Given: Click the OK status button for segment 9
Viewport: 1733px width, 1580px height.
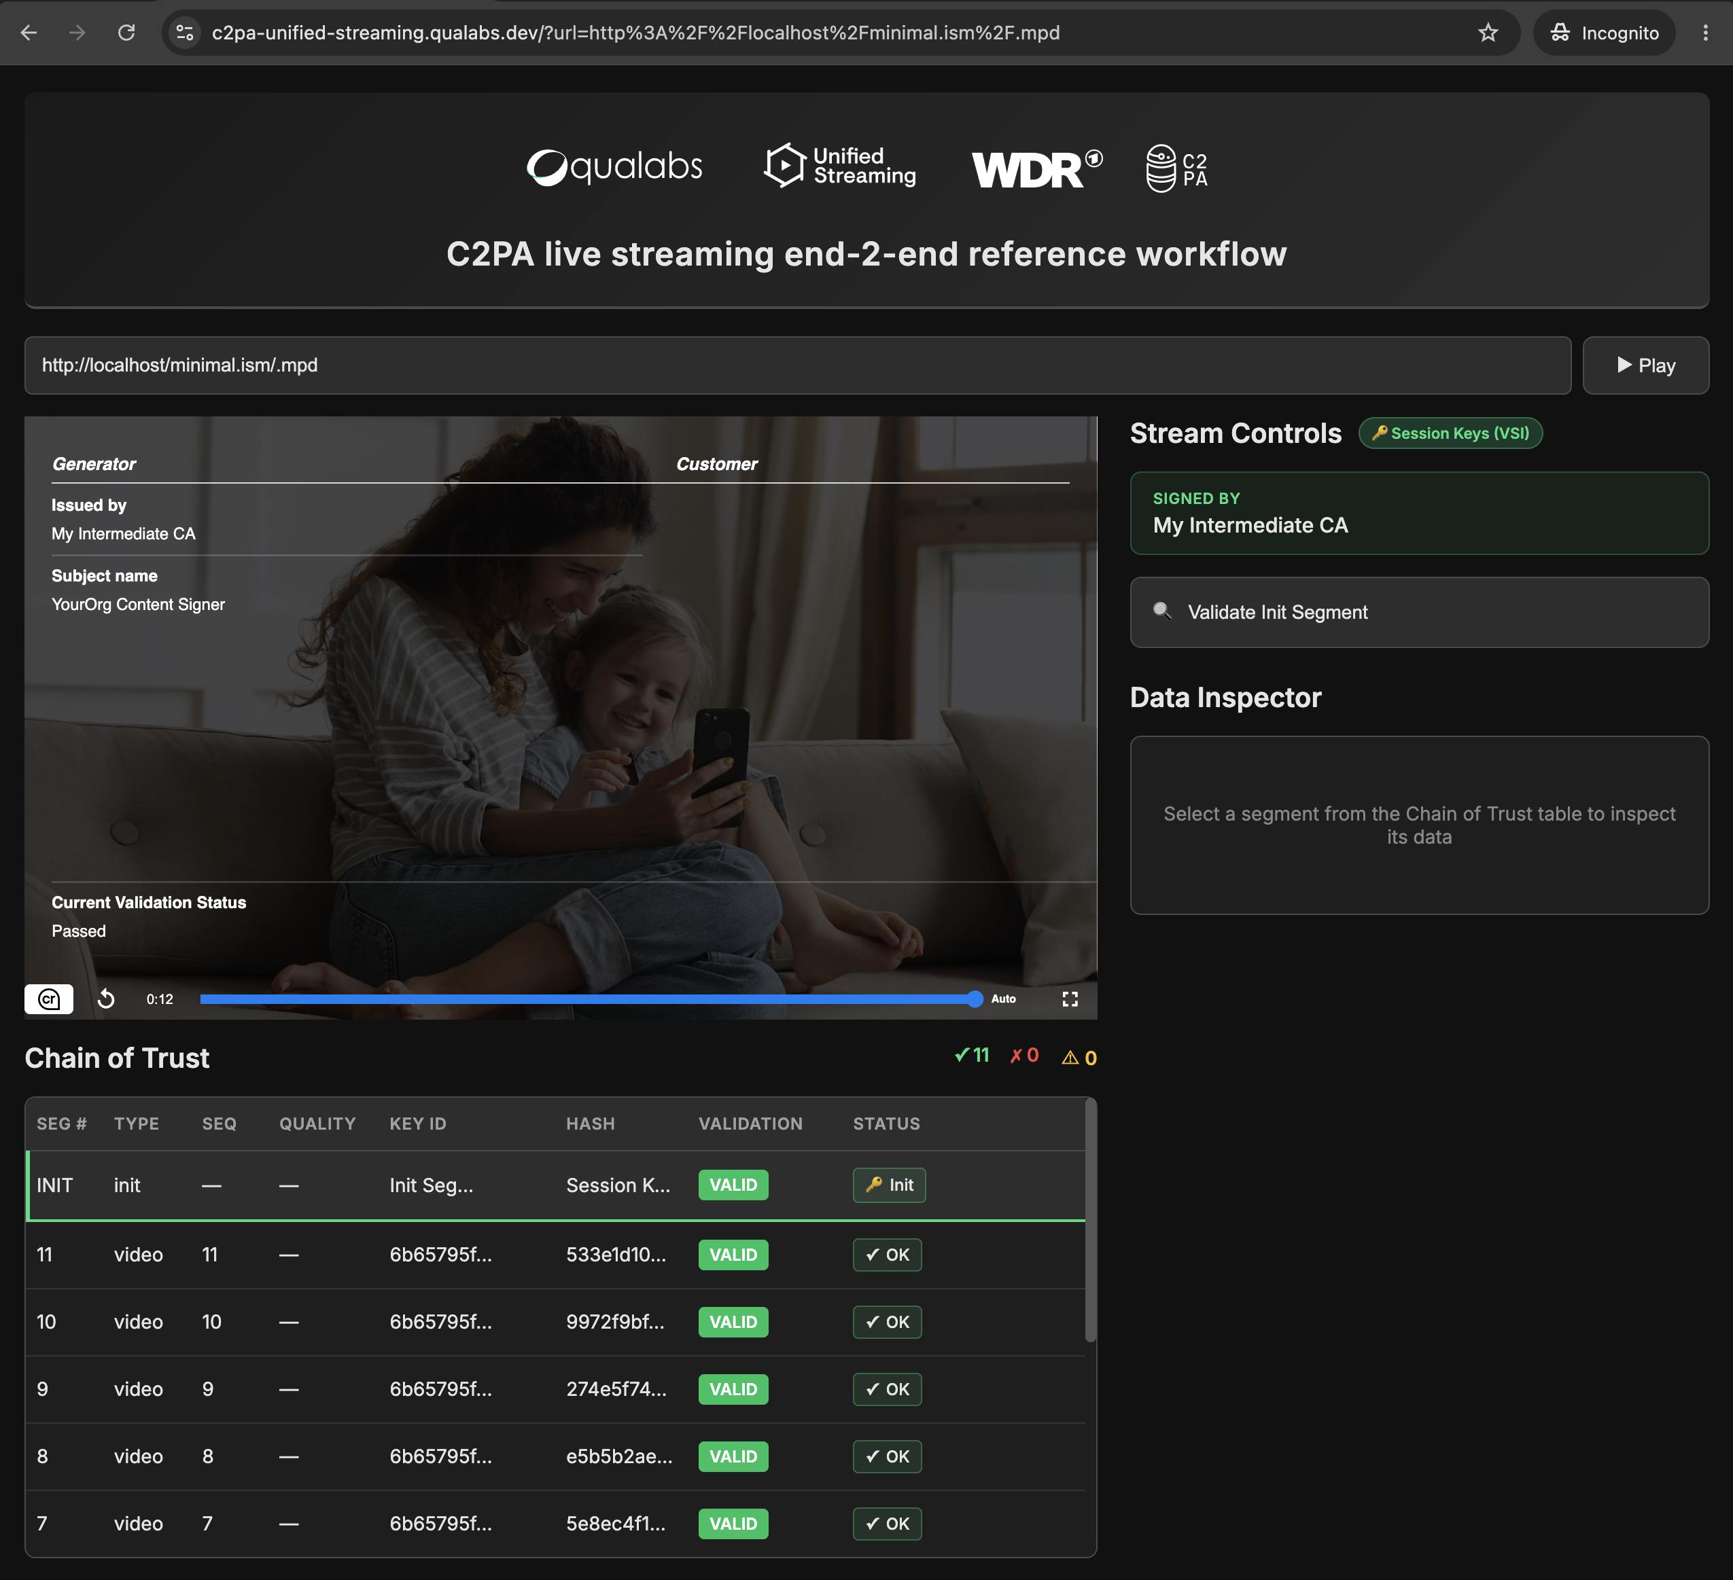Looking at the screenshot, I should click(887, 1389).
